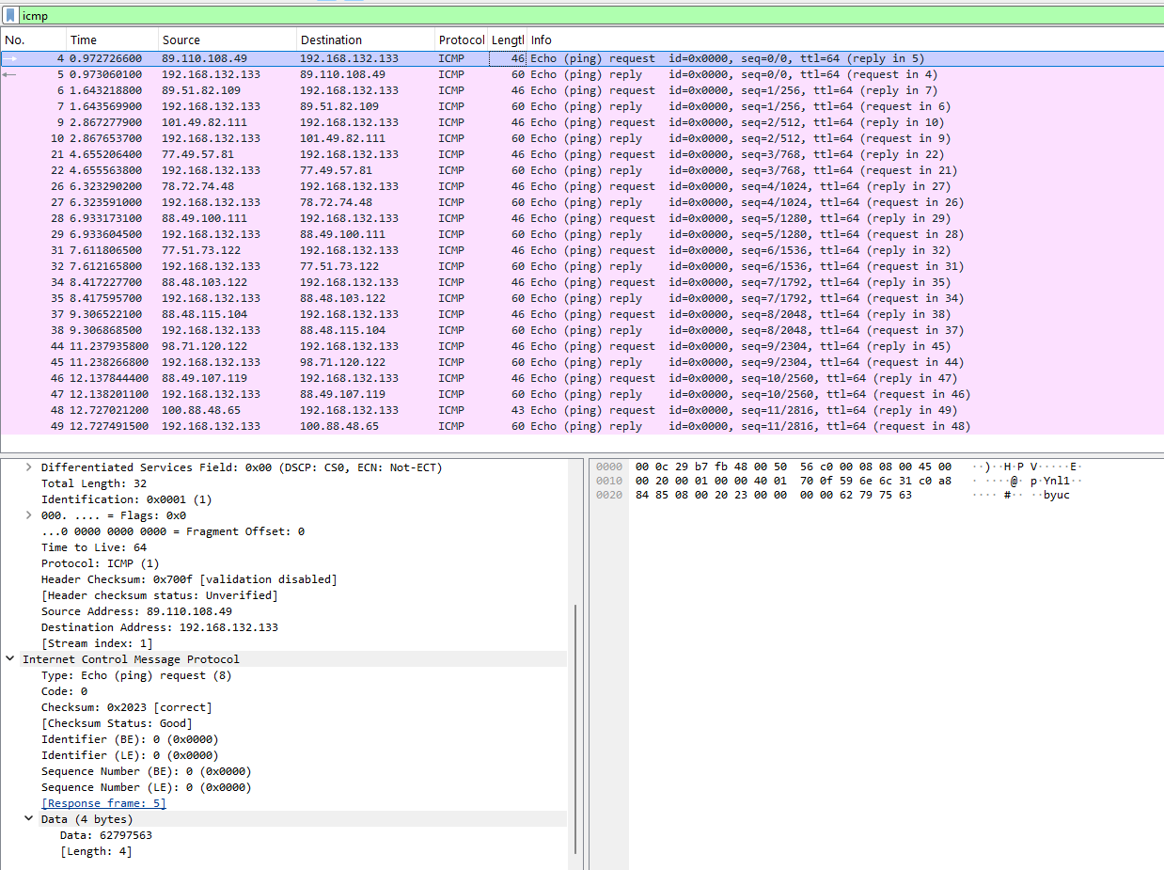Click the ASCII text byuc in bytes pane
Image resolution: width=1164 pixels, height=870 pixels.
[x=1056, y=495]
